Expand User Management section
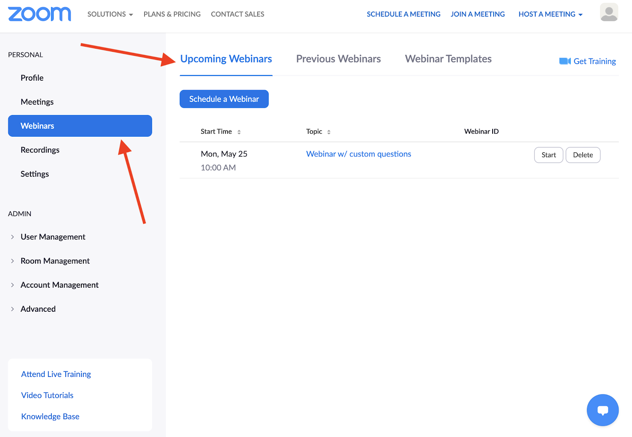632x437 pixels. 13,237
